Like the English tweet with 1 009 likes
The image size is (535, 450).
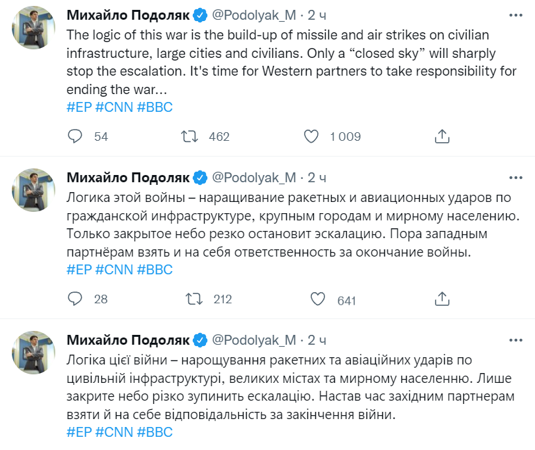pyautogui.click(x=311, y=136)
